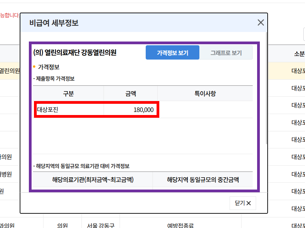Select the active 가격정보 보기 tab
The image size is (305, 228).
point(172,52)
